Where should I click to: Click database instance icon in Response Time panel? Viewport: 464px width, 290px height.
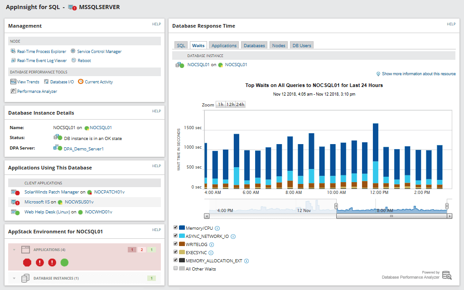(x=179, y=65)
